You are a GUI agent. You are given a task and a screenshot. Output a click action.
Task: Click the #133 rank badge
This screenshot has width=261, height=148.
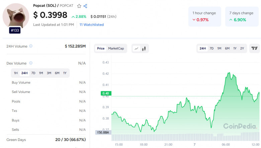(x=15, y=30)
